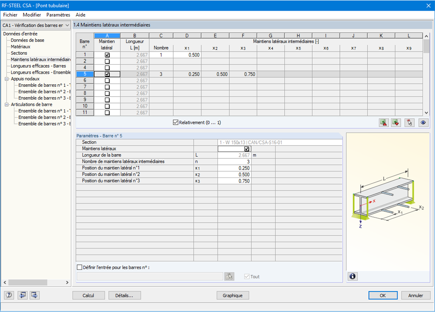The height and width of the screenshot is (312, 435).
Task: Toggle the Relativement (0 ... 1) checkbox
Action: tap(175, 122)
